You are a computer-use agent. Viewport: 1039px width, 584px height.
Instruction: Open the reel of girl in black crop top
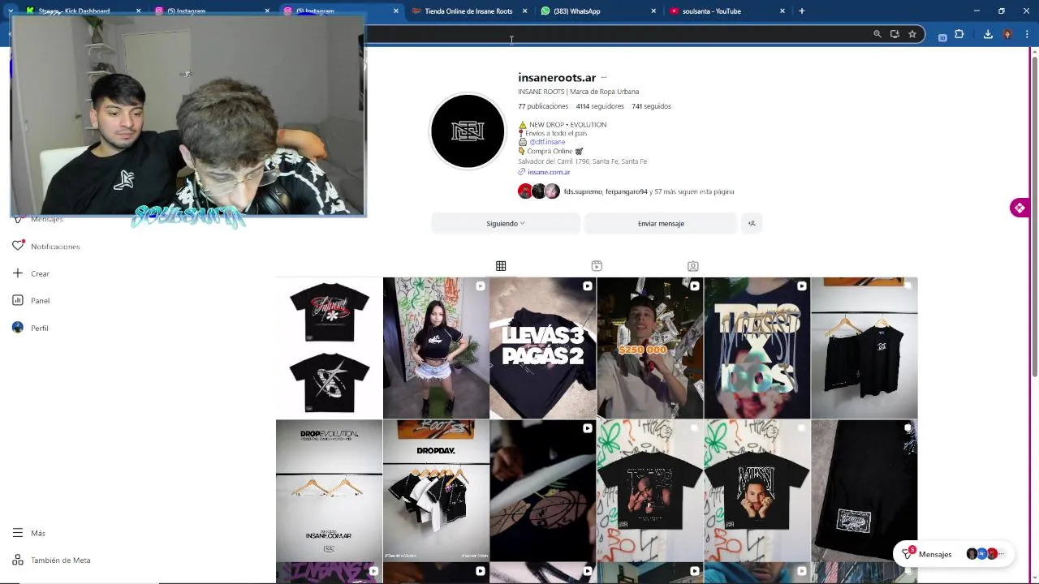(x=436, y=348)
